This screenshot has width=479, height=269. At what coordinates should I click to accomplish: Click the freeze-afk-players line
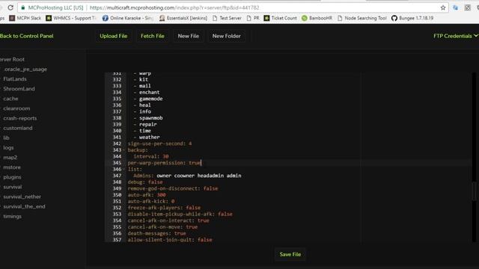165,208
